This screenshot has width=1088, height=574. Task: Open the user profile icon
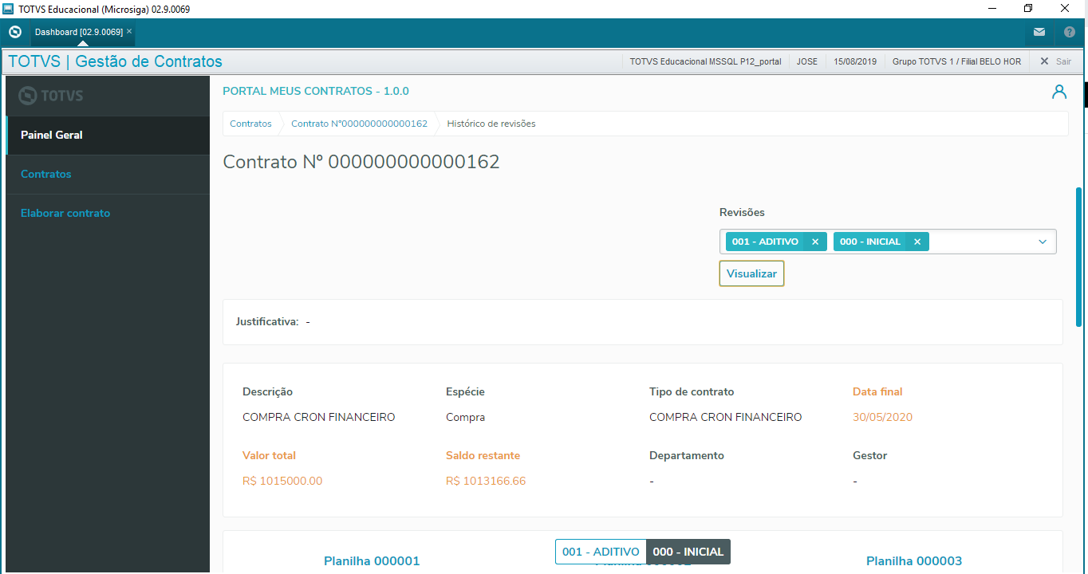click(1059, 92)
